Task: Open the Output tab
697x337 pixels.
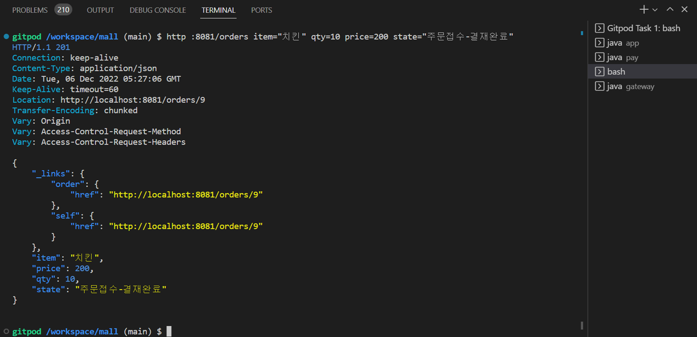Action: (x=100, y=10)
